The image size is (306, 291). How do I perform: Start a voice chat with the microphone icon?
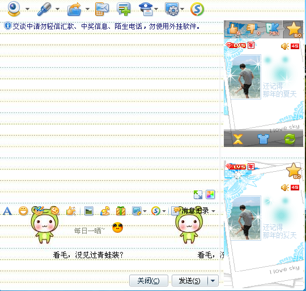click(44, 9)
